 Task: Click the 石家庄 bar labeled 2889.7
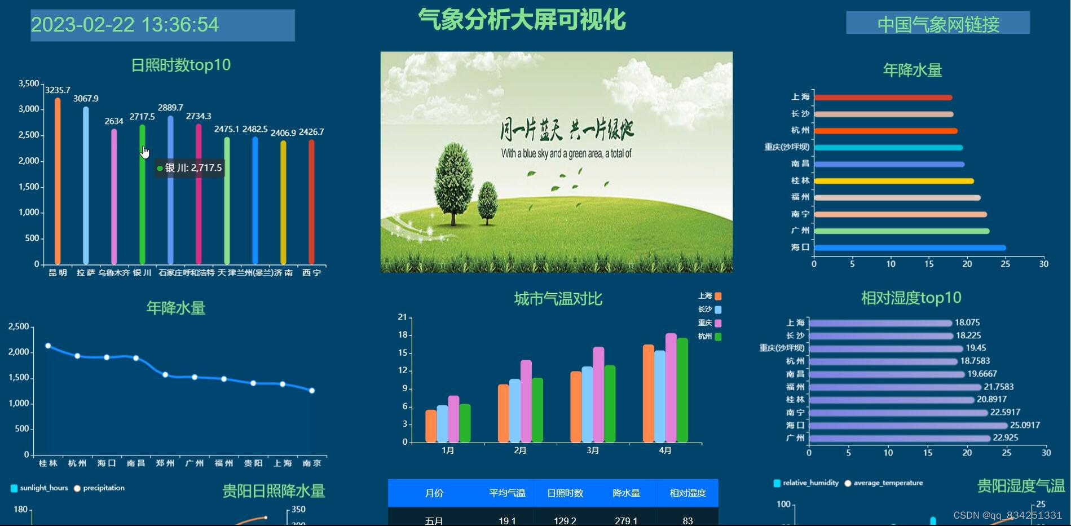pos(170,189)
